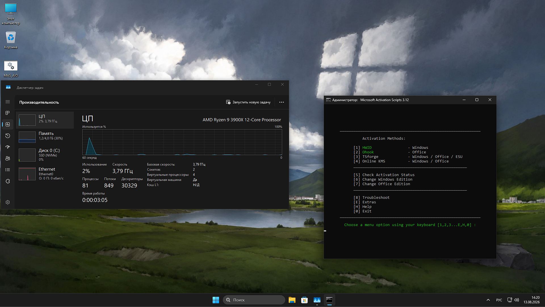545x307 pixels.
Task: Open Task Manager hamburger navigation menu
Action: click(8, 102)
